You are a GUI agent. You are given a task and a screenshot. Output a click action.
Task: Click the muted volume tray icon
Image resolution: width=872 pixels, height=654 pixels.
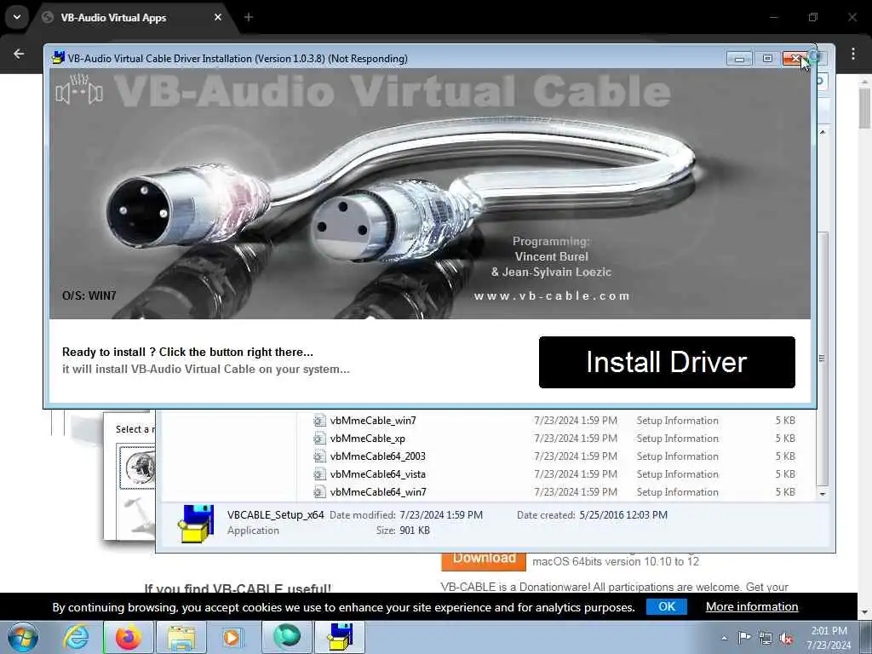point(786,638)
